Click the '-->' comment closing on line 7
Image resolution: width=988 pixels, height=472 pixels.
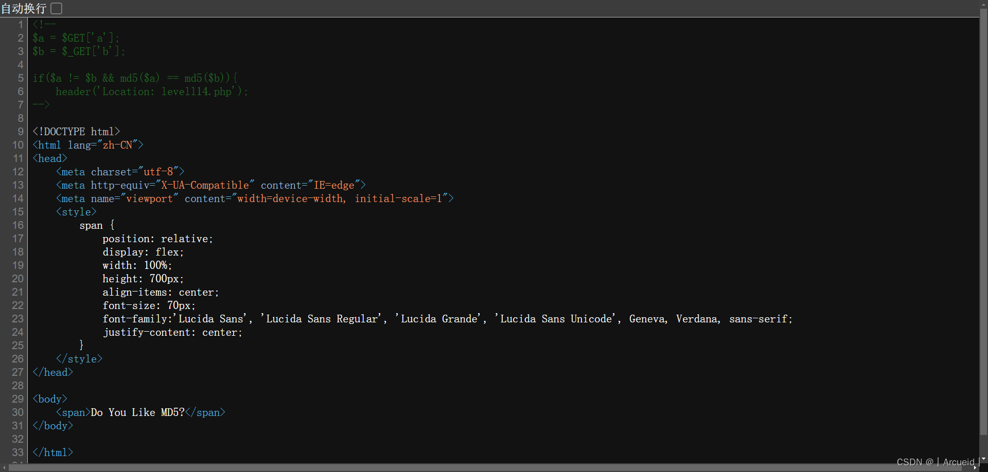[41, 105]
